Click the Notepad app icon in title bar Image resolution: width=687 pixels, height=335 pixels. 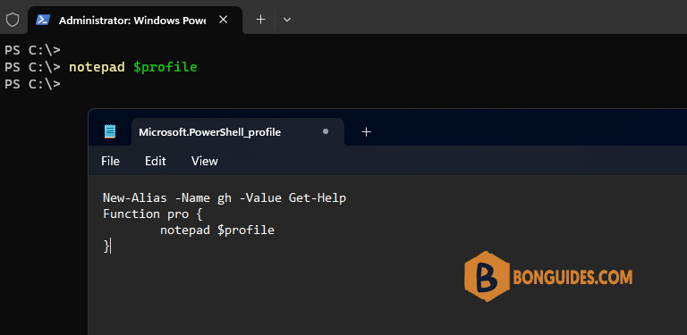[x=110, y=131]
